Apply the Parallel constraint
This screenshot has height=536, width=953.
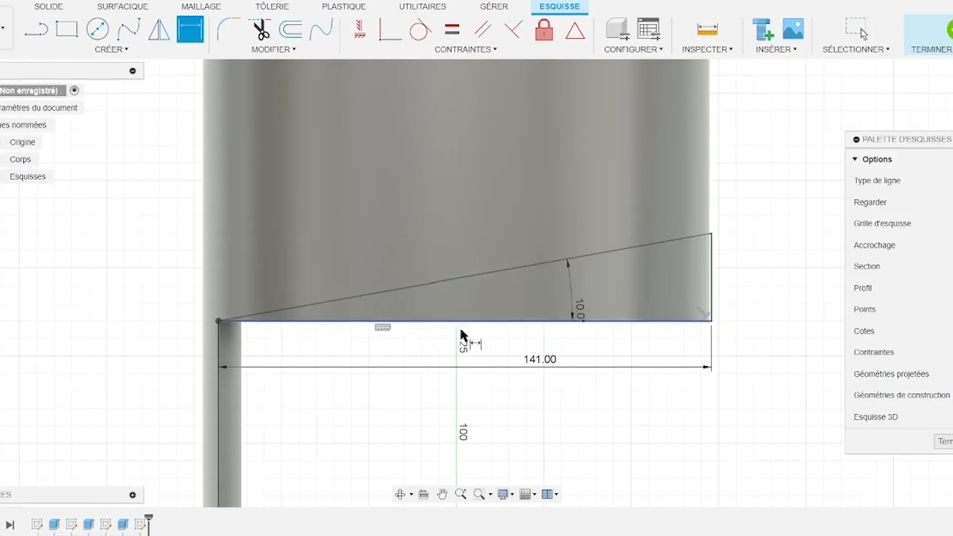click(482, 29)
